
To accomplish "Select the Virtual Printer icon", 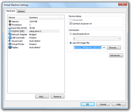I will tap(10, 44).
